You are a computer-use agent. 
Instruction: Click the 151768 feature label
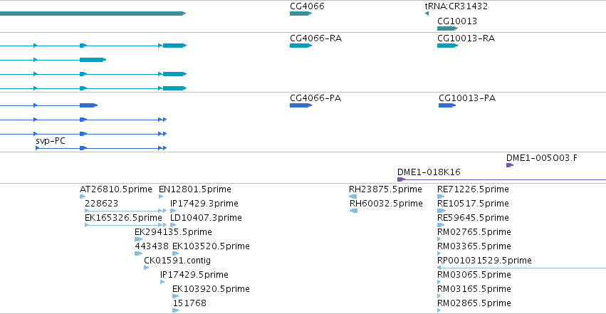coord(189,303)
